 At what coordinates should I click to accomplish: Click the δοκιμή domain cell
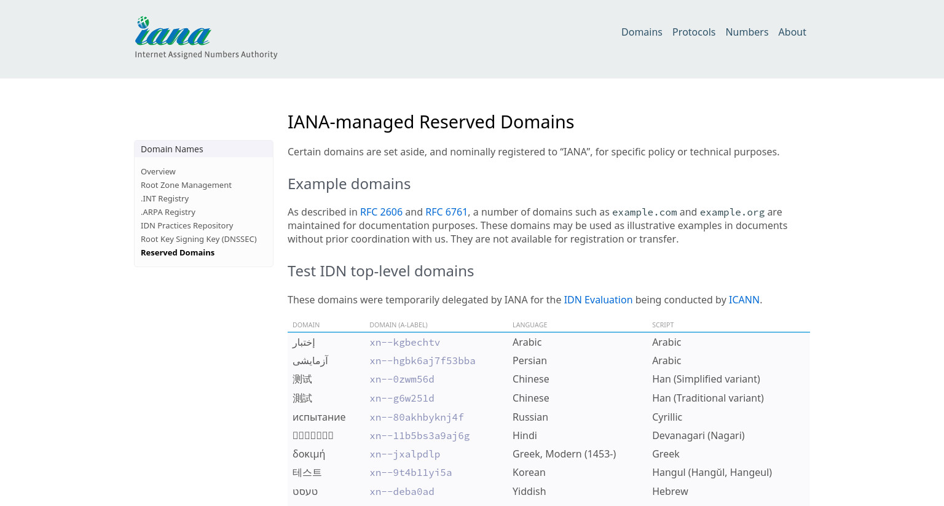(x=309, y=454)
